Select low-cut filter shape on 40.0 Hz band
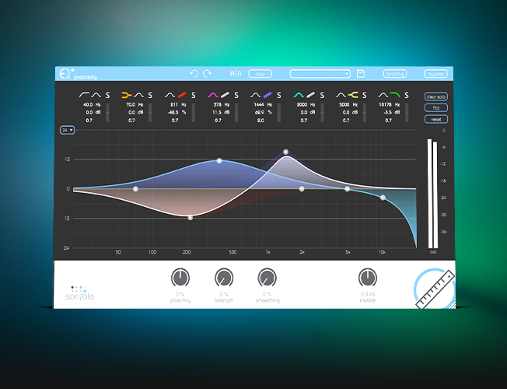The image size is (507, 389). point(84,95)
